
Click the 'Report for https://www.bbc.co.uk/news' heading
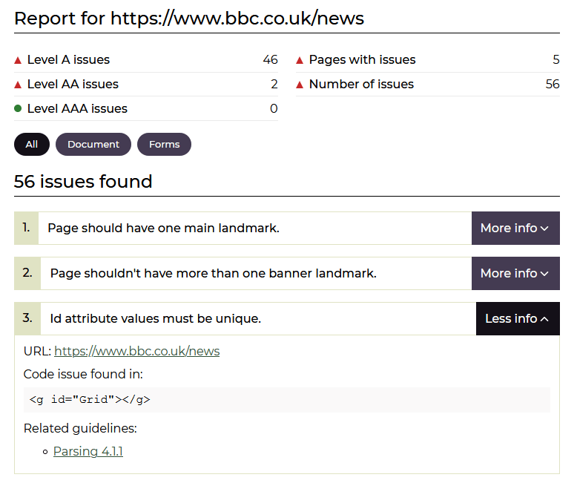(189, 19)
